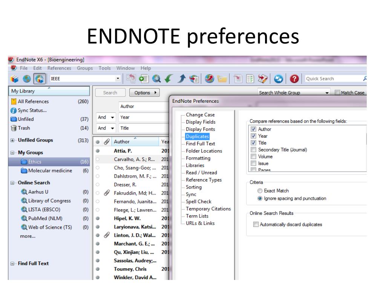Image resolution: width=386 pixels, height=289 pixels.
Task: Collapse the My Groups tree node
Action: click(12, 153)
